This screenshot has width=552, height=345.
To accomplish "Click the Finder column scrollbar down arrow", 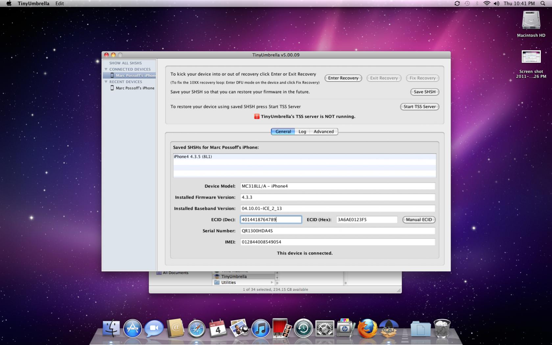I will click(277, 278).
